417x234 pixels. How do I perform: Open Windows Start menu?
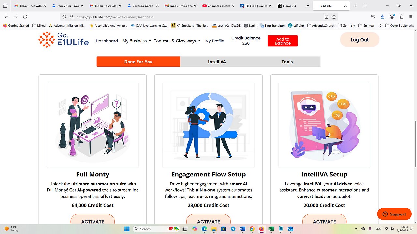(x=127, y=229)
